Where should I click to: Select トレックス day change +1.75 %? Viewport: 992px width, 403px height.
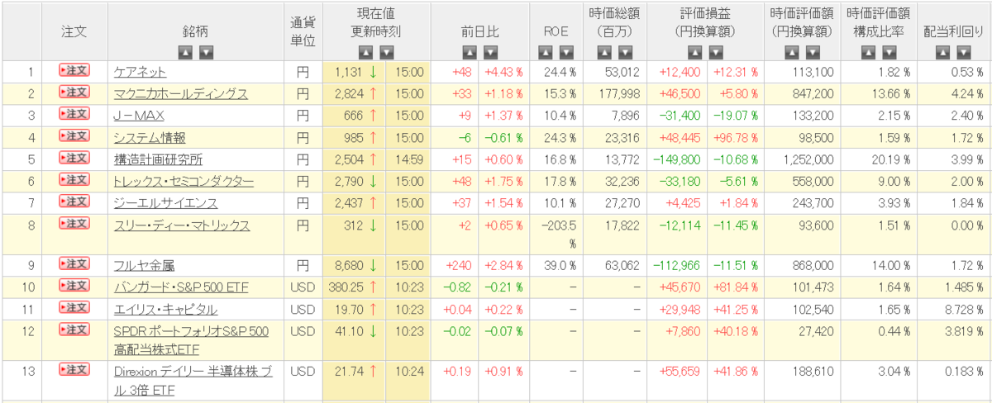pyautogui.click(x=504, y=183)
